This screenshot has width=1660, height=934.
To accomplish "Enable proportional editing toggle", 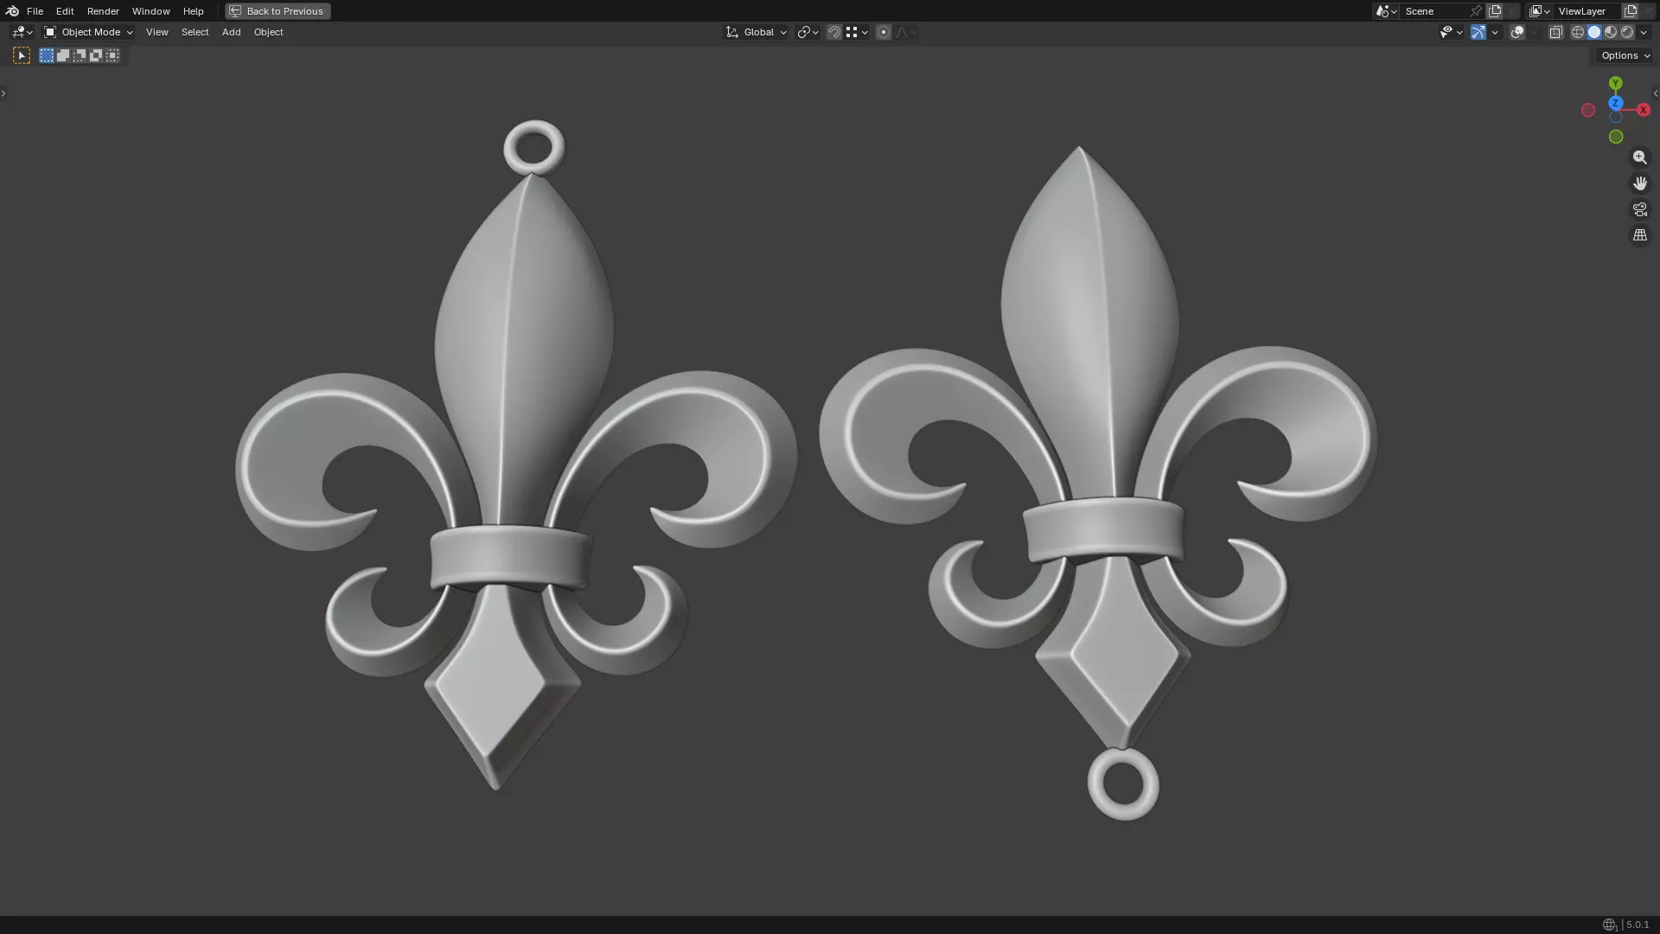I will click(883, 32).
